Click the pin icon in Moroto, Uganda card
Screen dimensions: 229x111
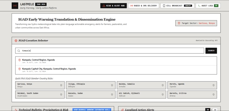point(213,85)
